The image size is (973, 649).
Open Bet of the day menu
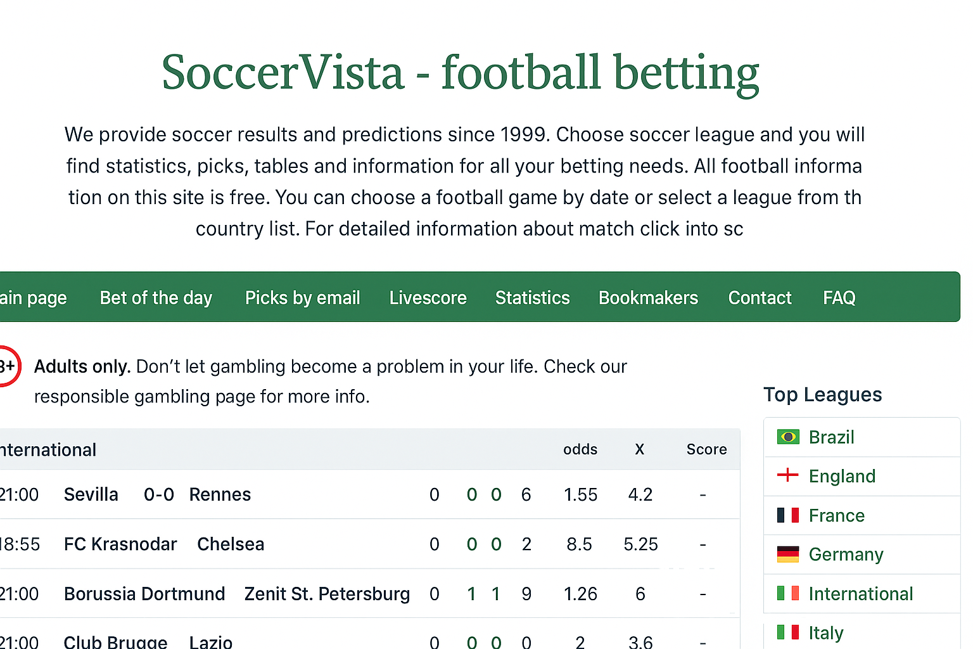[156, 298]
